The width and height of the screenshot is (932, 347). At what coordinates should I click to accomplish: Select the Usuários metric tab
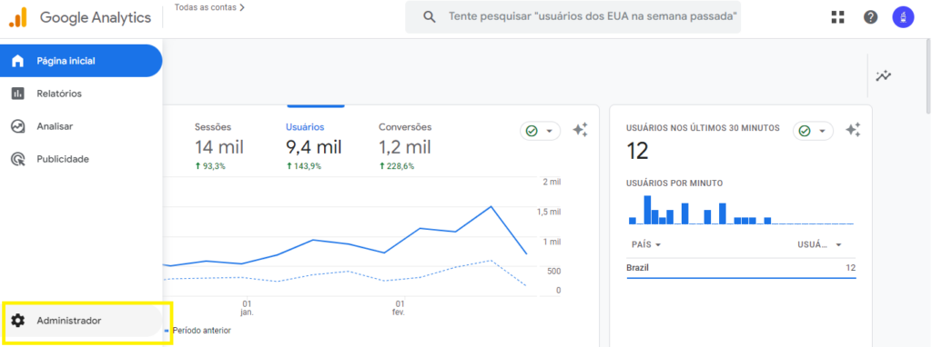314,146
